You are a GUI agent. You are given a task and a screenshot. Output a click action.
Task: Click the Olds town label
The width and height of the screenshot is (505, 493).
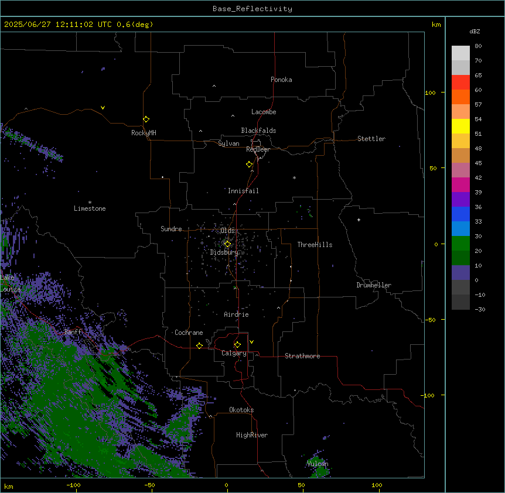227,231
